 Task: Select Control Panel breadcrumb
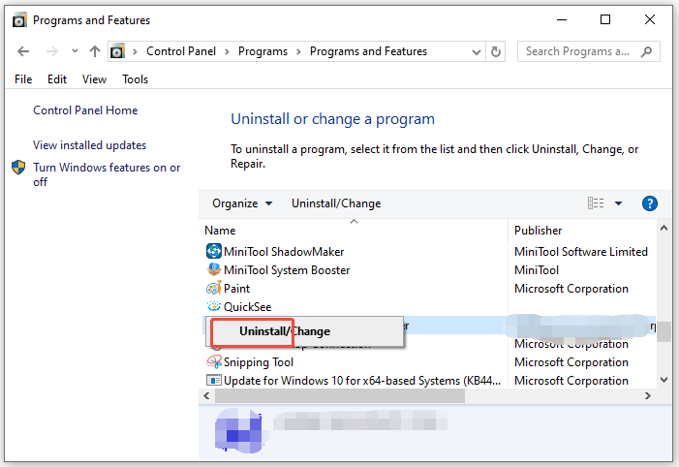pyautogui.click(x=181, y=51)
